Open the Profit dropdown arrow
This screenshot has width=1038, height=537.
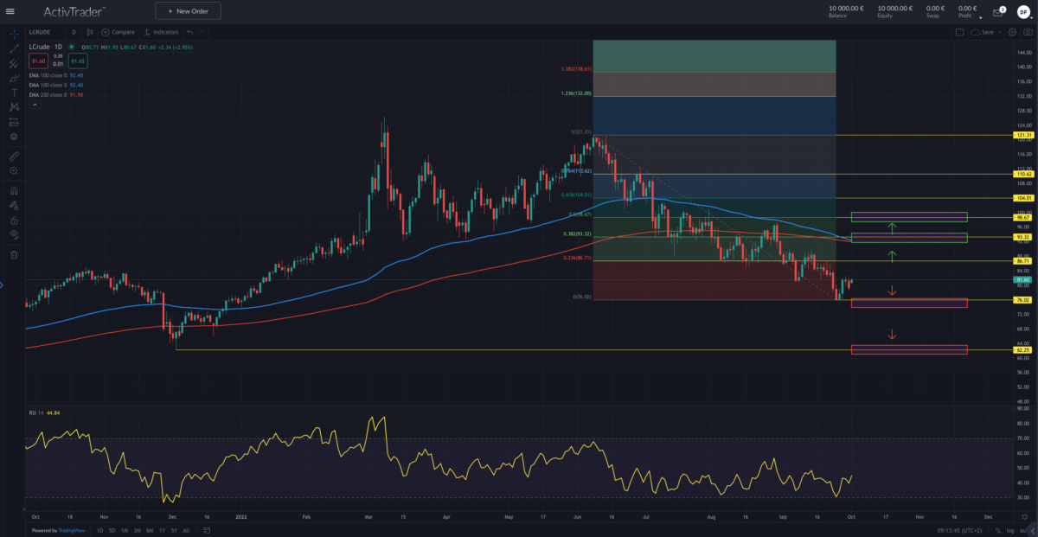980,16
